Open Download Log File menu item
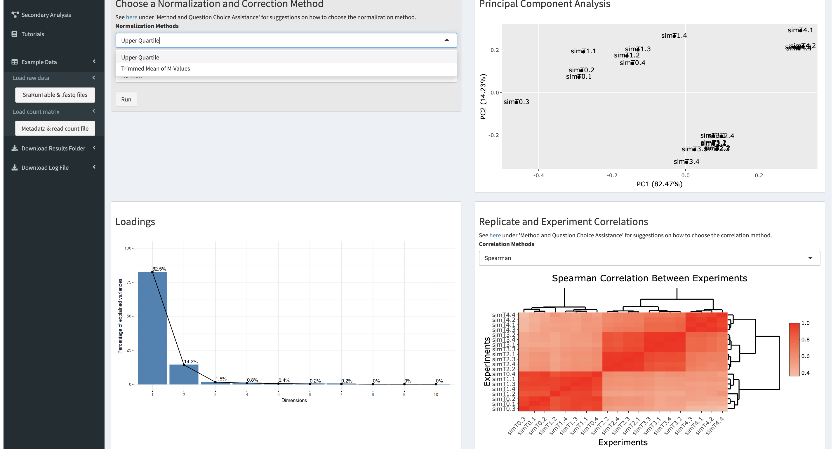838x449 pixels. click(x=54, y=167)
